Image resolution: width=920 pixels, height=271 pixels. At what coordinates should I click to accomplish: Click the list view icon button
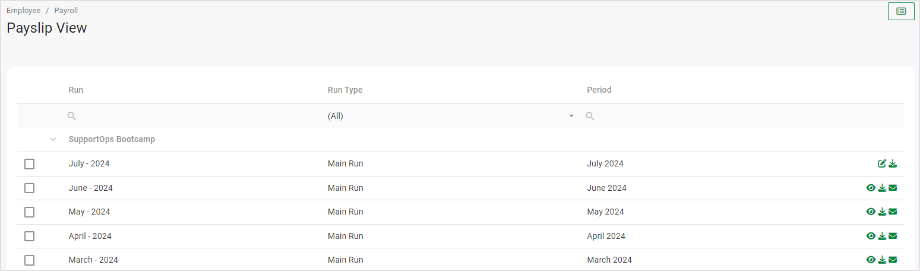pos(901,11)
